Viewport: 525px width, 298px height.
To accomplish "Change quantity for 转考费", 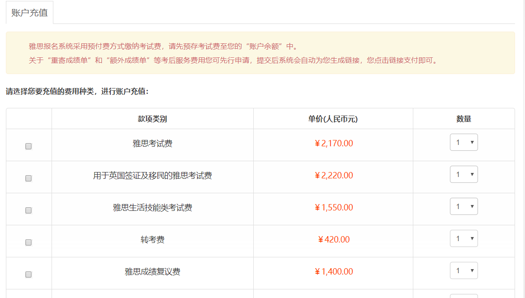I will coord(464,238).
